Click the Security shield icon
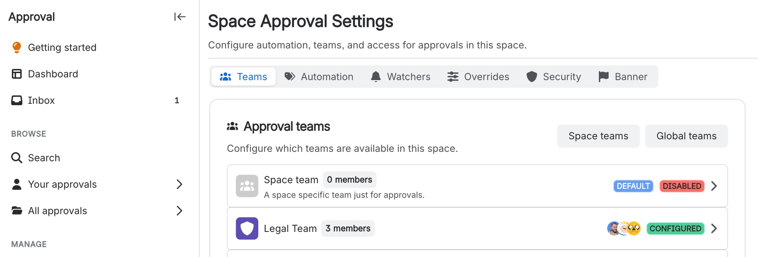 coord(532,76)
